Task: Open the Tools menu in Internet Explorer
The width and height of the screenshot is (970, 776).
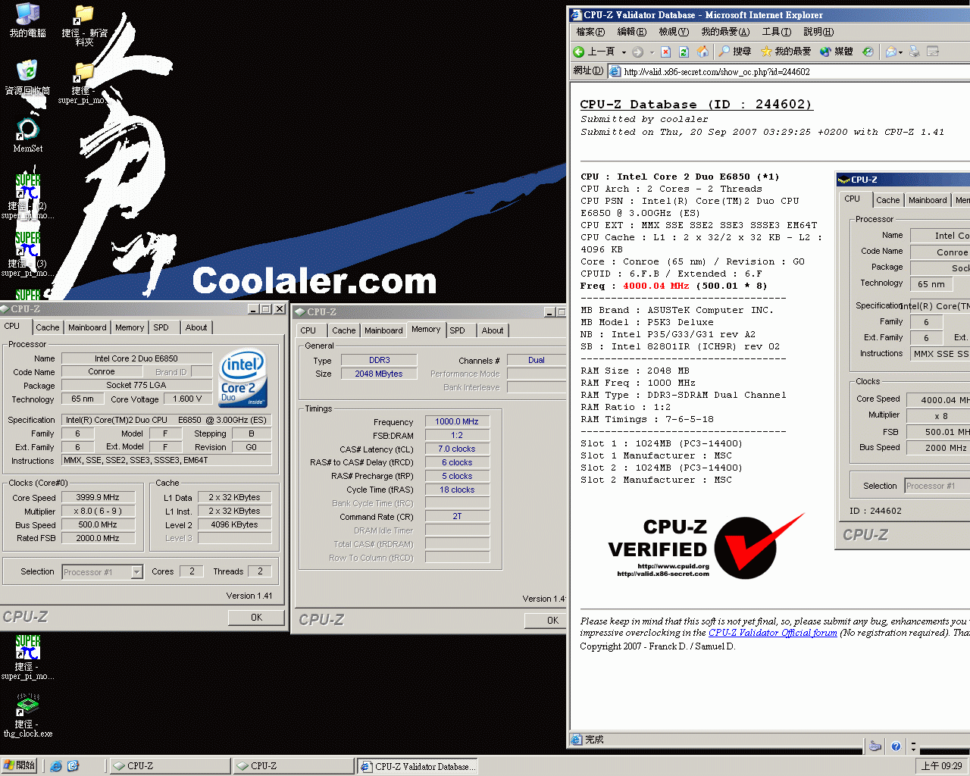Action: coord(777,32)
